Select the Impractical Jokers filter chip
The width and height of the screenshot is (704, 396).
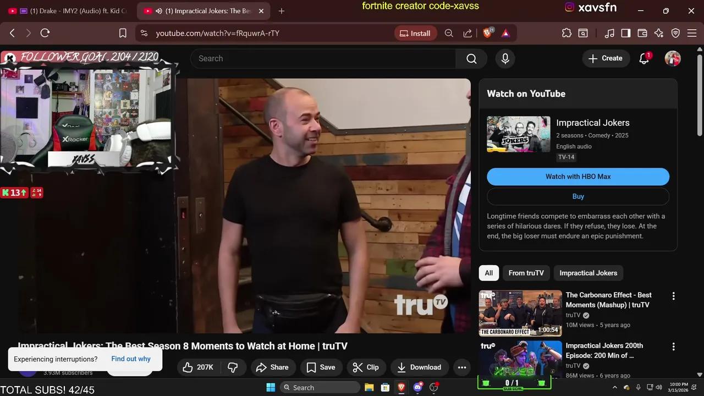point(588,273)
